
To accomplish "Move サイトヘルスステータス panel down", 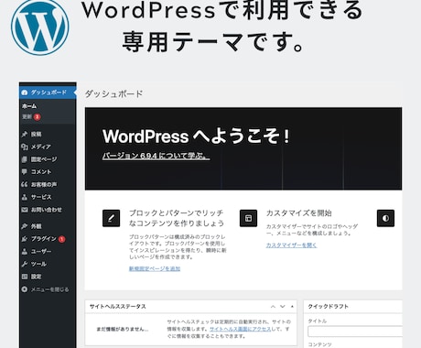I will click(283, 307).
